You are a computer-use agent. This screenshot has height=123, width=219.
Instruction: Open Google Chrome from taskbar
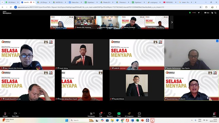click(123, 120)
